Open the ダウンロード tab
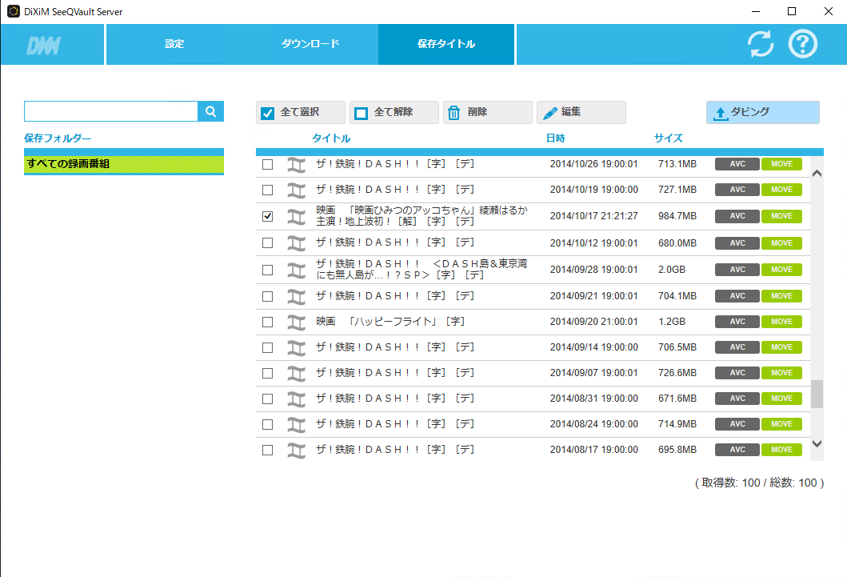The width and height of the screenshot is (847, 577). [x=310, y=44]
